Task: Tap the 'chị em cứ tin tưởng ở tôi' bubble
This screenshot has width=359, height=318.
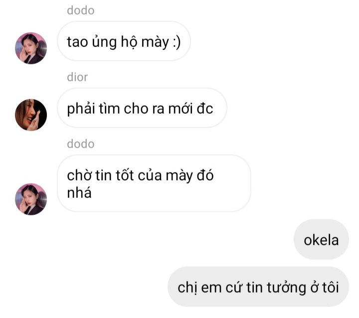Action: coord(258,287)
